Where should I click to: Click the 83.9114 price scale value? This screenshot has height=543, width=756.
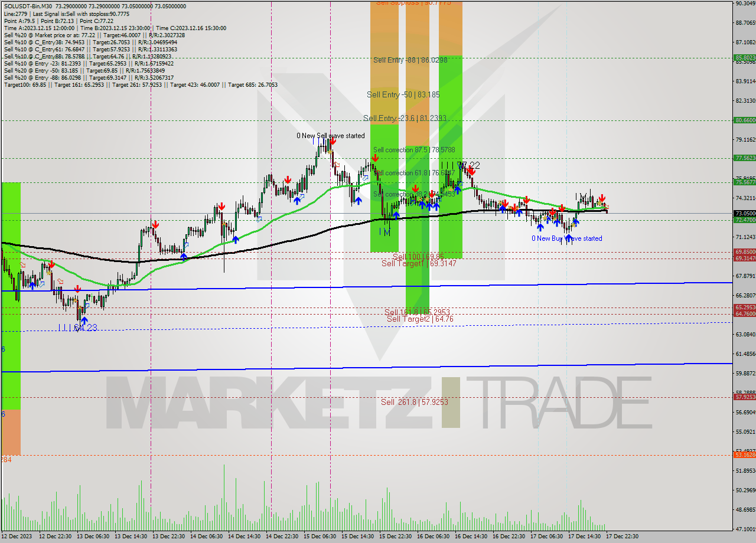(x=745, y=81)
